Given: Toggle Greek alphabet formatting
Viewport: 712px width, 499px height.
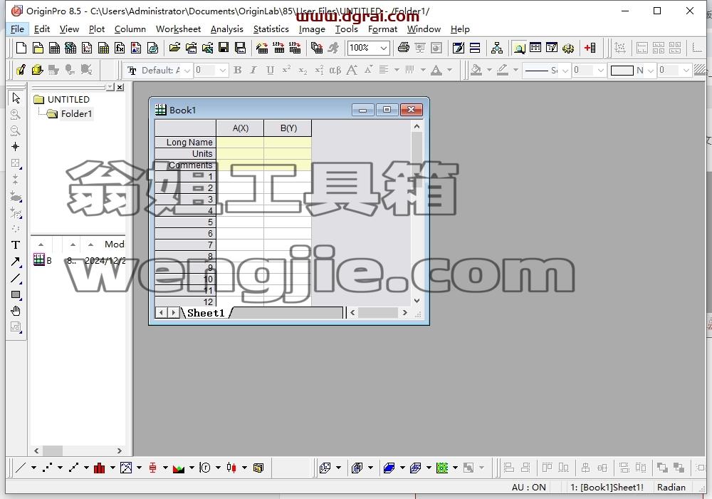Looking at the screenshot, I should point(335,70).
